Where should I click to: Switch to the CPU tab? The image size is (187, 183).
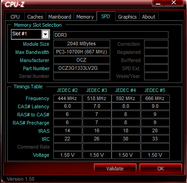click(15, 17)
